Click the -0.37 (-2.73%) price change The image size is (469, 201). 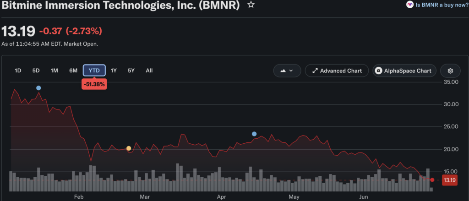tap(71, 31)
